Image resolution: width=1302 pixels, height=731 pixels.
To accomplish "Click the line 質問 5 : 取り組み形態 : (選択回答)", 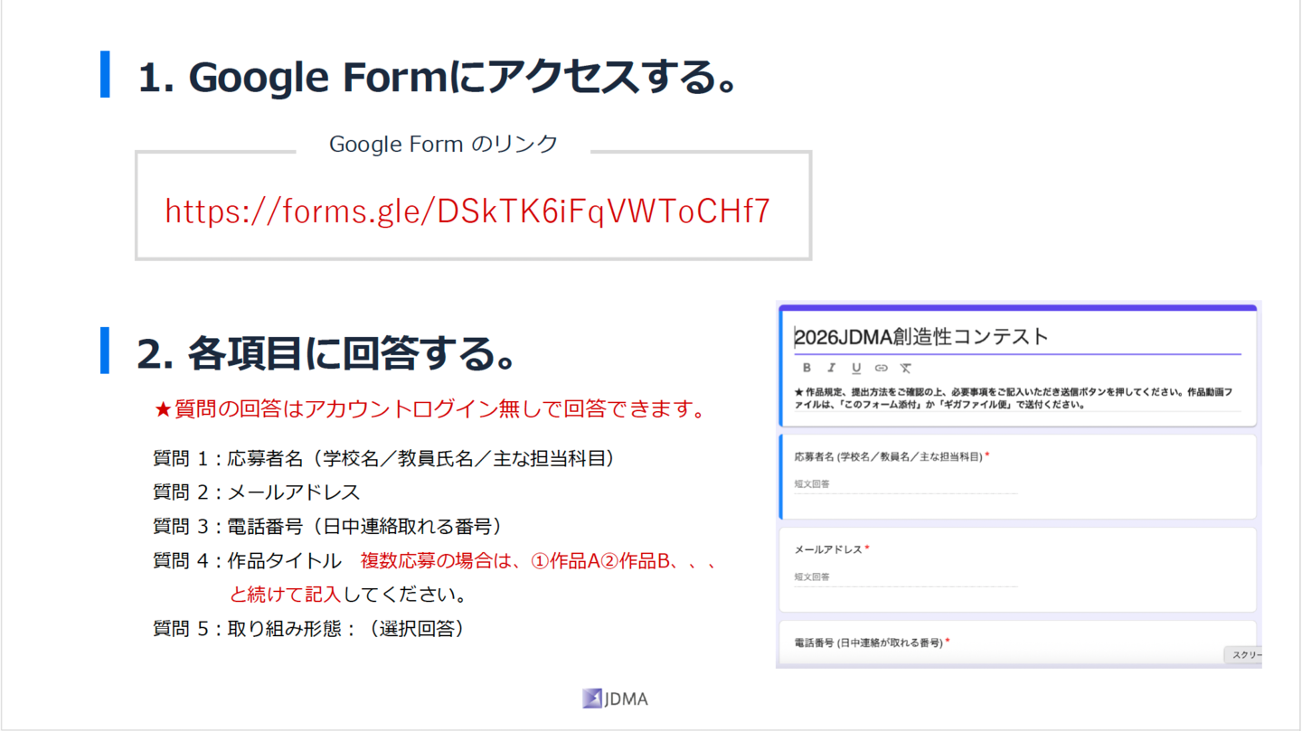I will click(309, 629).
